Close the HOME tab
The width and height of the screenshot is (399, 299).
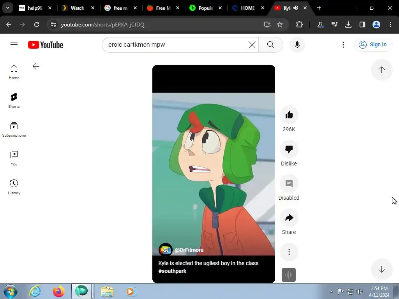coord(263,8)
